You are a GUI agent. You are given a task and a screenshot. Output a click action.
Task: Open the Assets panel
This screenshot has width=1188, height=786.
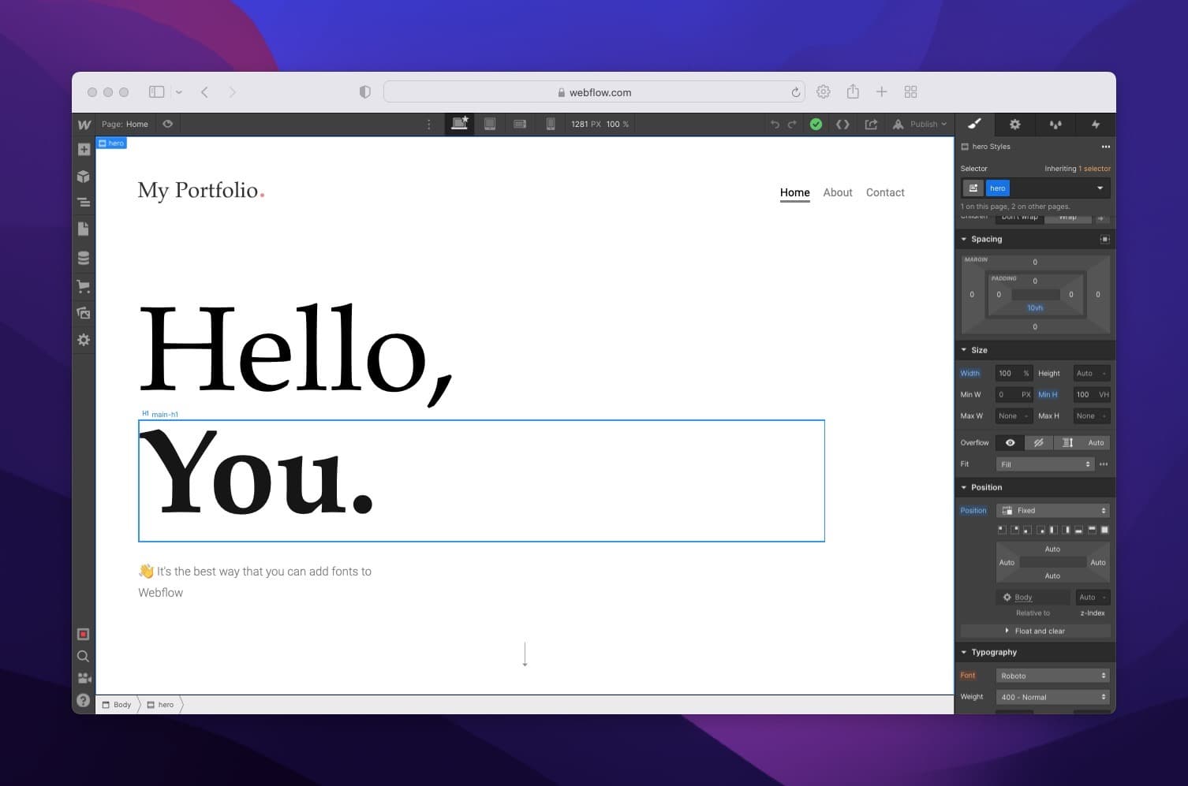84,313
